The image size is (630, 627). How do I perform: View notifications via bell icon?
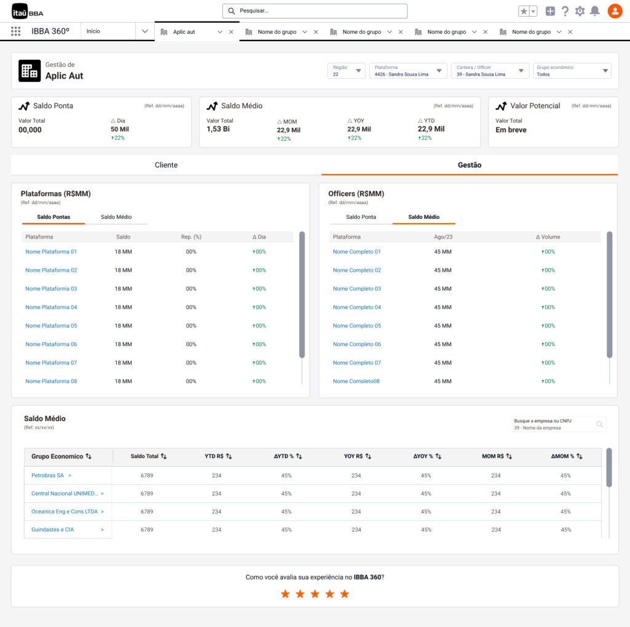594,11
